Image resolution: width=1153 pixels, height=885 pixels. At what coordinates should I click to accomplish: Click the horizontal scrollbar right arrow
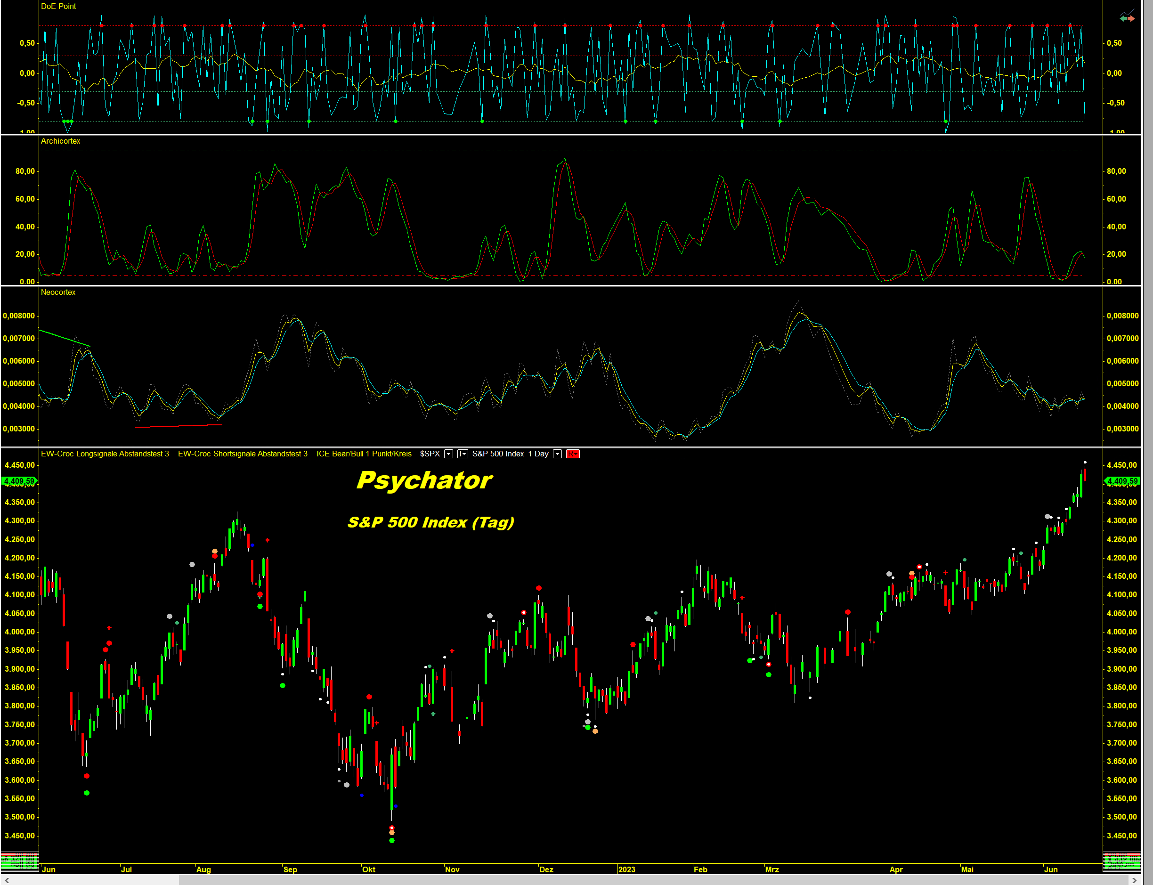tap(1134, 880)
